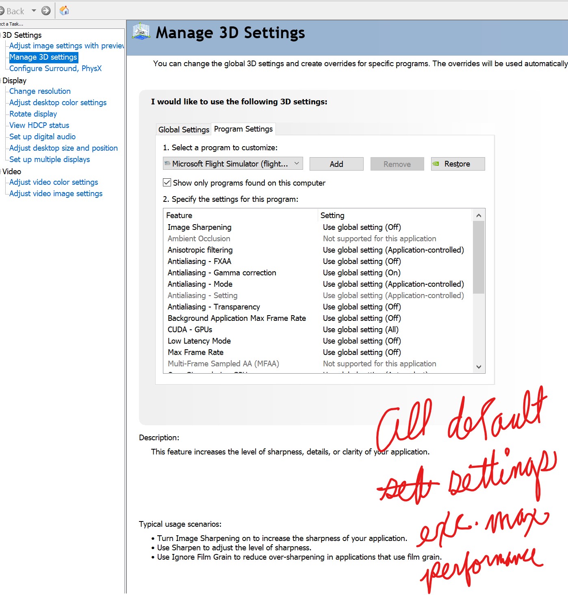Select the Max Frame Rate setting row

(195, 353)
